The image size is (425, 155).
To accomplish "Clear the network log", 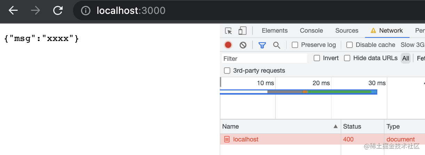I will tap(243, 45).
